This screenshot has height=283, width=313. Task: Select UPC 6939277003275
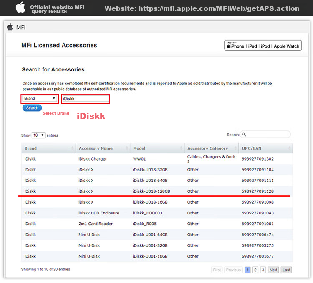click(x=257, y=245)
